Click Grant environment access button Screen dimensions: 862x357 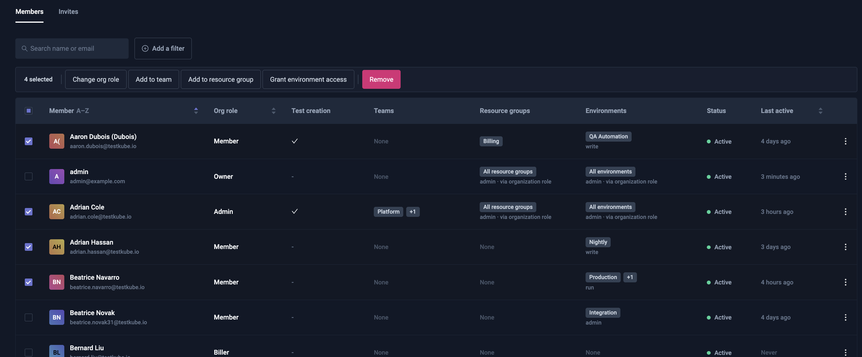click(308, 79)
